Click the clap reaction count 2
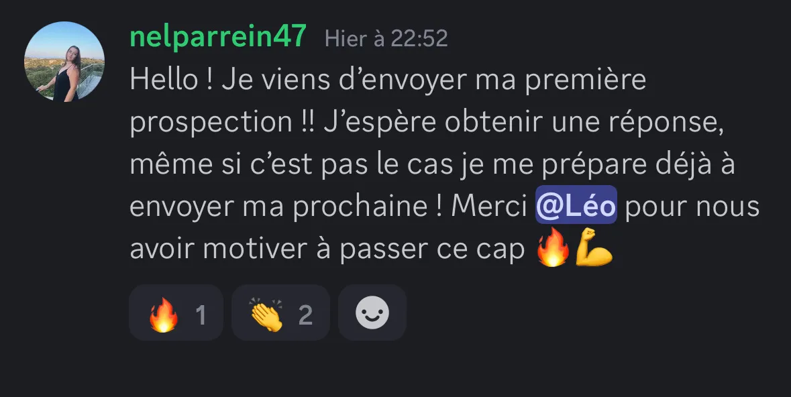791x397 pixels. click(306, 315)
